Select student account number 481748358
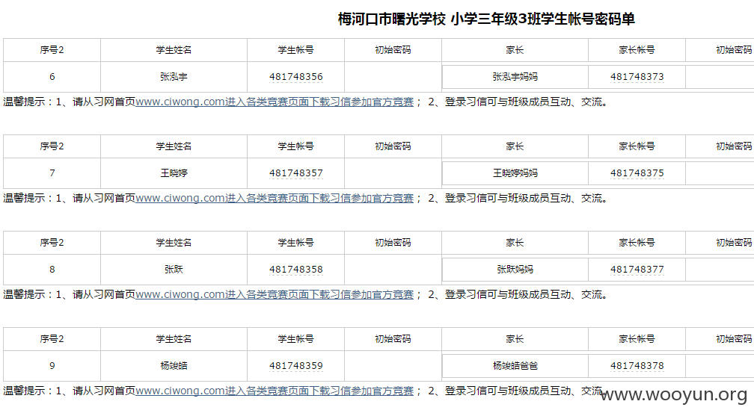Viewport: 754px width, 416px height. [295, 270]
